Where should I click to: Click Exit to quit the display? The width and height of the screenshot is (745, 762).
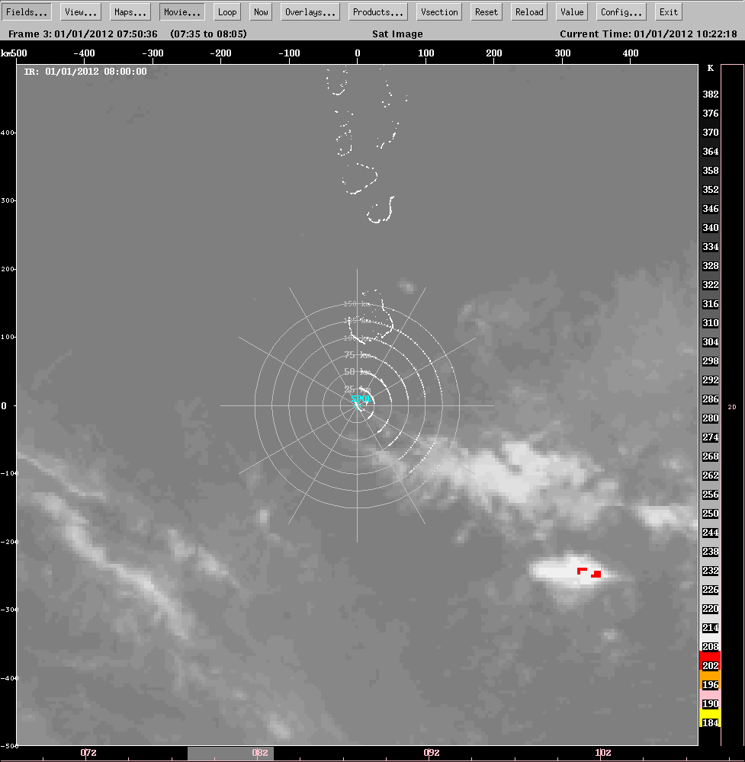668,11
